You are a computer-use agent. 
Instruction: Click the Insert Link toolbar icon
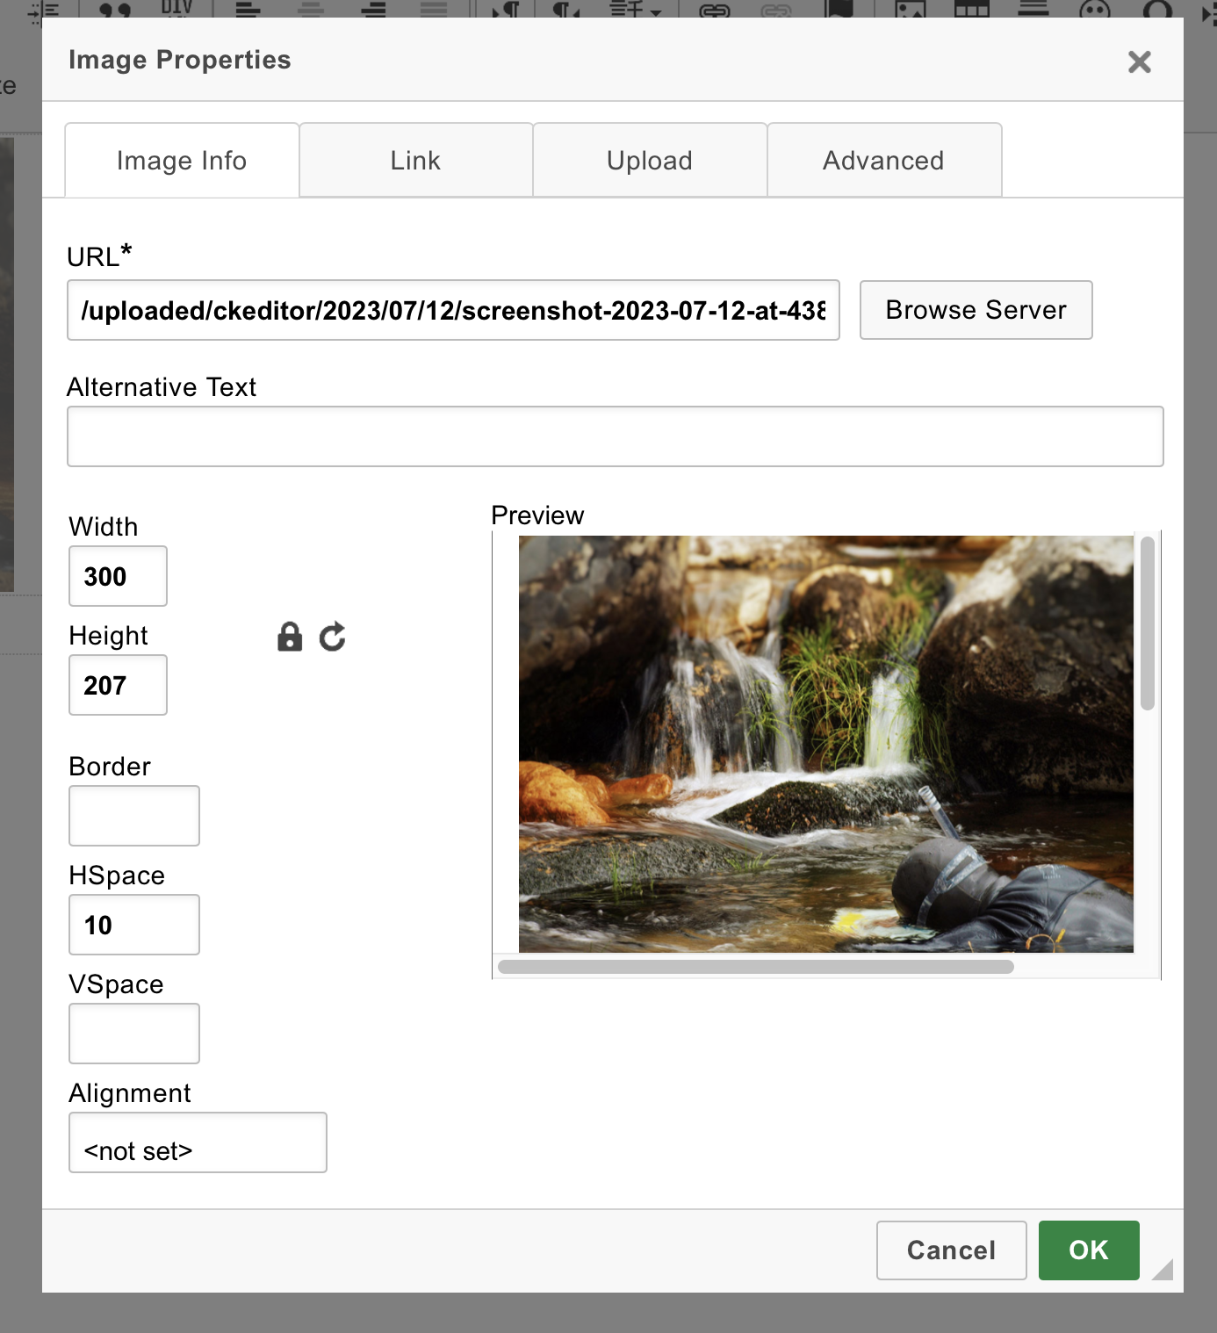pyautogui.click(x=714, y=10)
